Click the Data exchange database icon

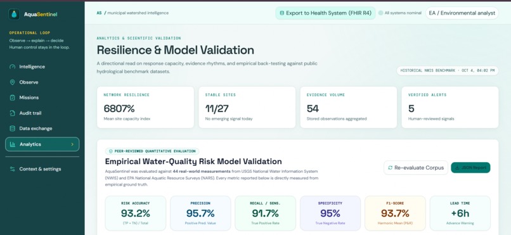click(13, 129)
